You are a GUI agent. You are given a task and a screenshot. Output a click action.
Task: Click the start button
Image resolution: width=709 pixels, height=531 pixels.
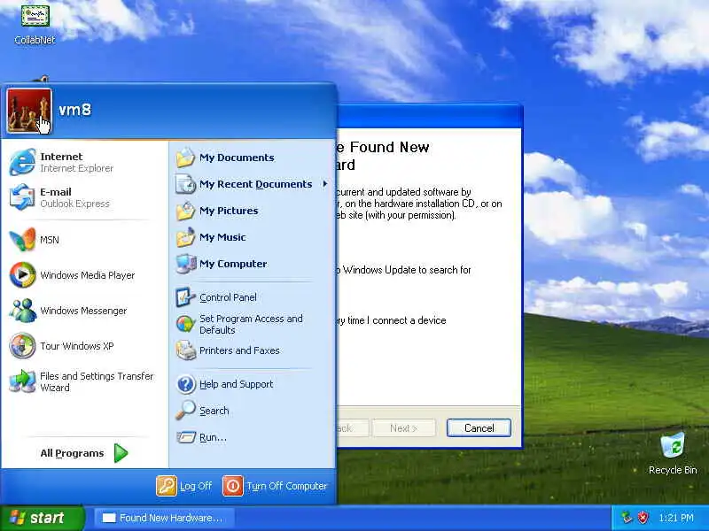click(42, 518)
